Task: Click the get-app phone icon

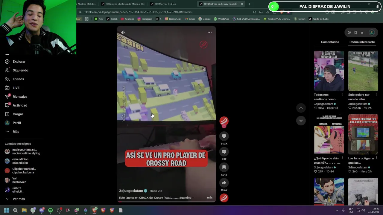Action: (355, 33)
